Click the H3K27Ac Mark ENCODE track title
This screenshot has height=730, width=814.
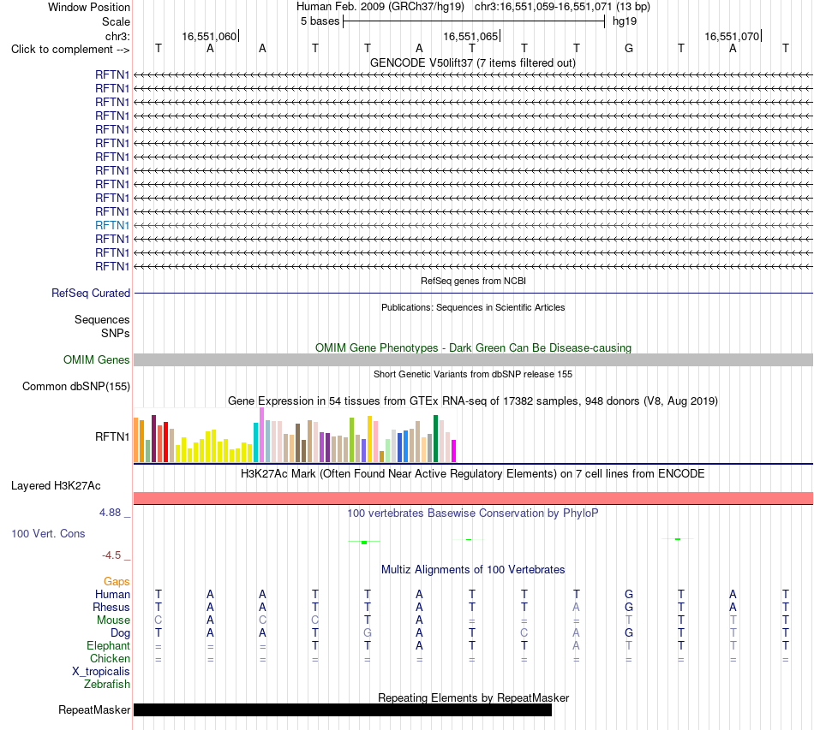(x=473, y=473)
